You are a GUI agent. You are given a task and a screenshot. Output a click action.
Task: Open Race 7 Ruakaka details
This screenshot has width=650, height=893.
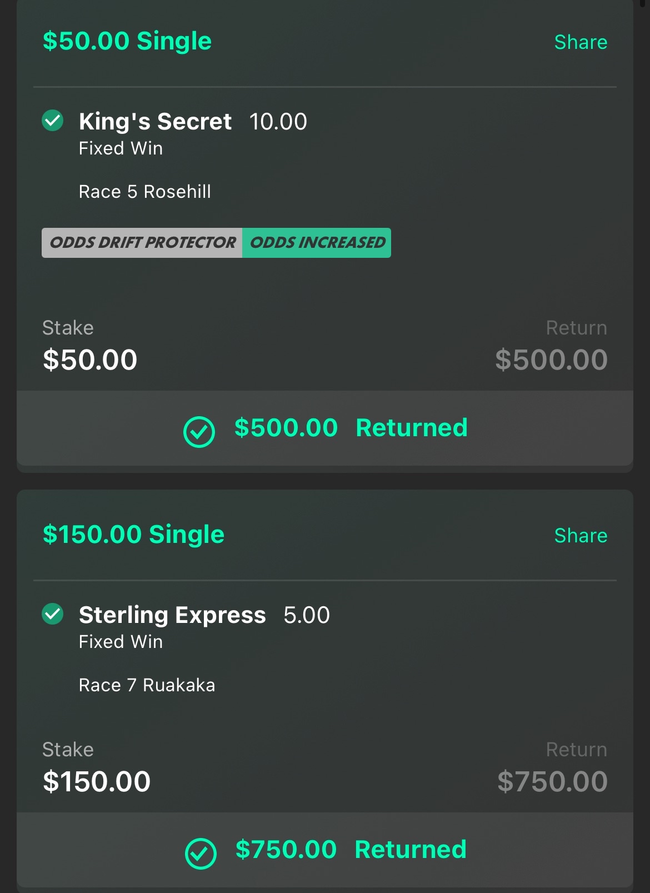click(147, 685)
